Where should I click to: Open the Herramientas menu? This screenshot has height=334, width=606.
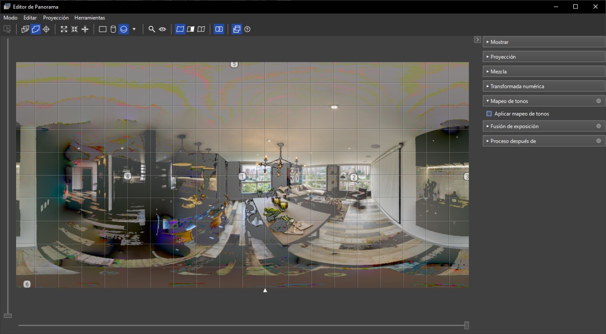pos(89,17)
